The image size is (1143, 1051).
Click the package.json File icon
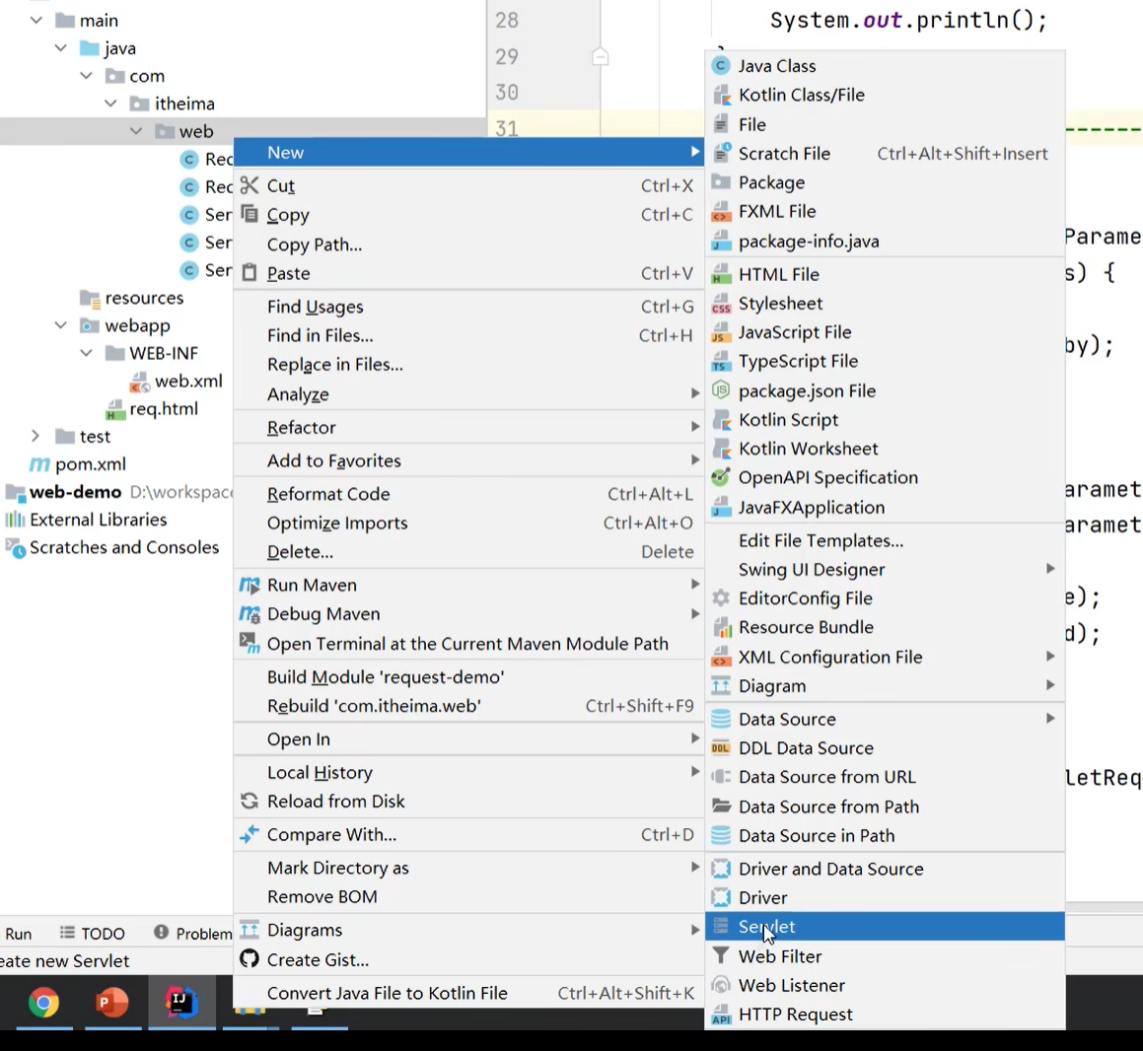click(721, 390)
